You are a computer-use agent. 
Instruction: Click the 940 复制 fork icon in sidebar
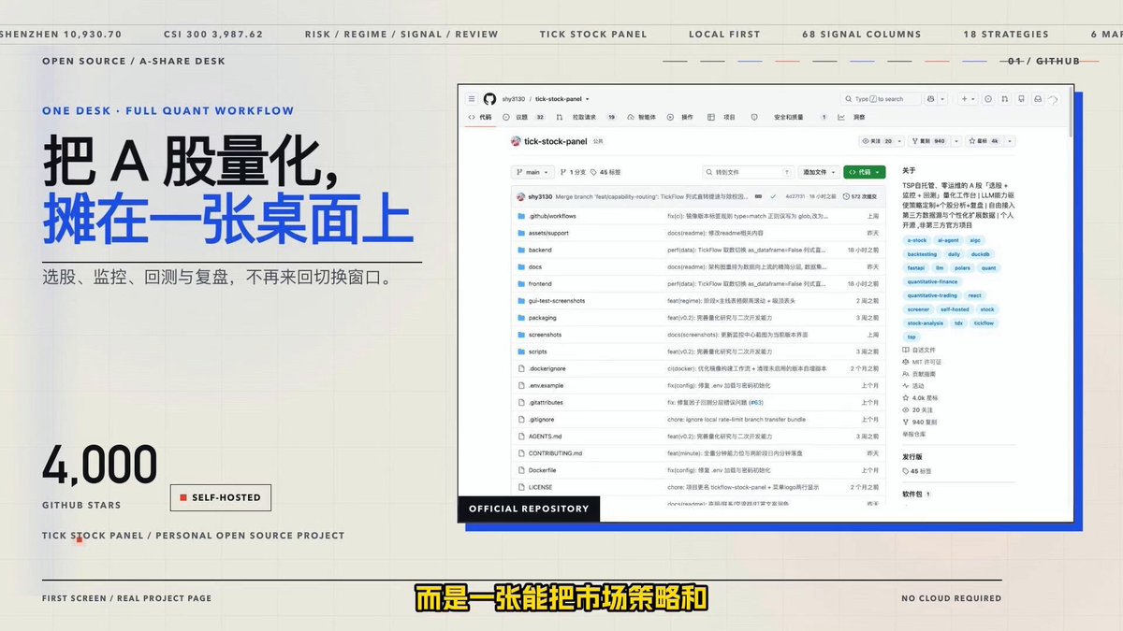pyautogui.click(x=906, y=422)
